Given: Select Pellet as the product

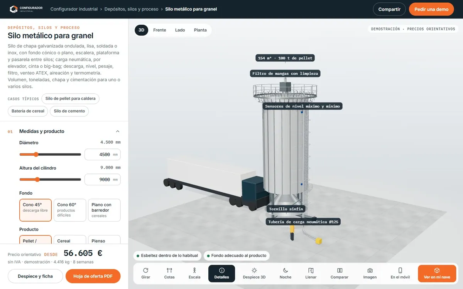Looking at the screenshot, I should pos(35,239).
